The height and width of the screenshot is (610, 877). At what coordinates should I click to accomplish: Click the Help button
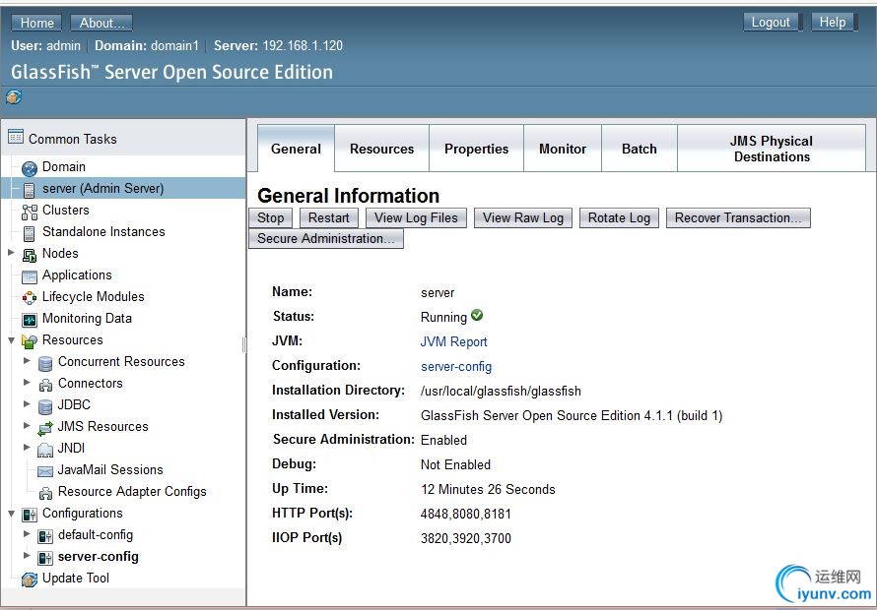pyautogui.click(x=833, y=22)
